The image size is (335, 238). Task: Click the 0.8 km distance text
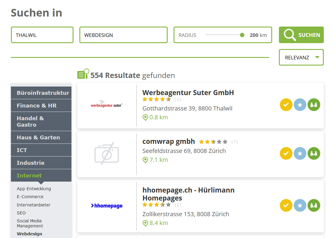pyautogui.click(x=159, y=118)
